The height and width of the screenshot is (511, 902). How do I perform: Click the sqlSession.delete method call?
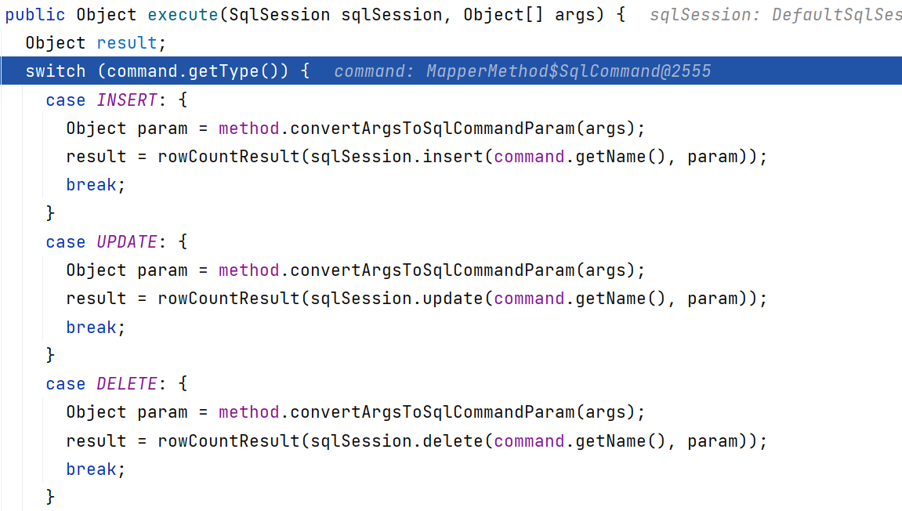(397, 440)
